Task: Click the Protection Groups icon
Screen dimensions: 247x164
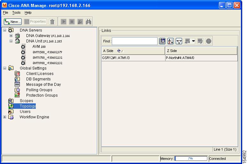Action: click(17, 95)
